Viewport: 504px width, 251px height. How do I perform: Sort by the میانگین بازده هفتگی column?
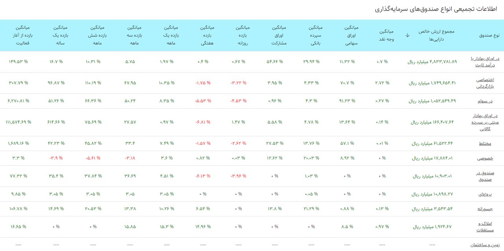click(x=206, y=35)
